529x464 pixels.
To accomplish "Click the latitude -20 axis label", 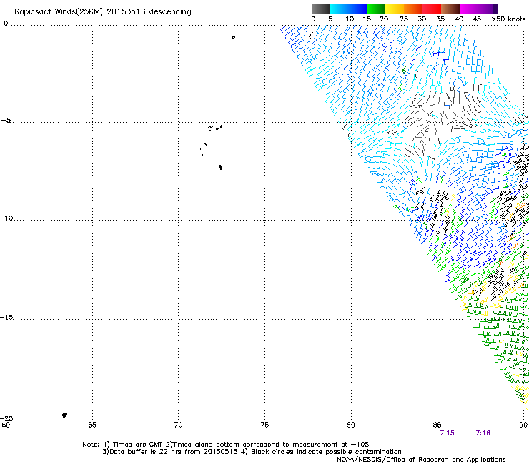I will (x=6, y=418).
